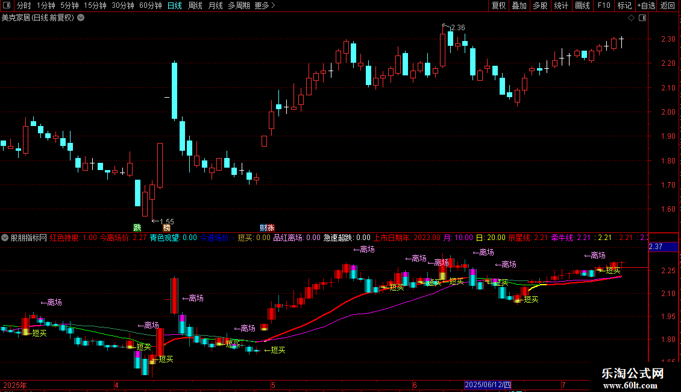The image size is (681, 392).
Task: Select the 日线 daily tab
Action: [175, 5]
